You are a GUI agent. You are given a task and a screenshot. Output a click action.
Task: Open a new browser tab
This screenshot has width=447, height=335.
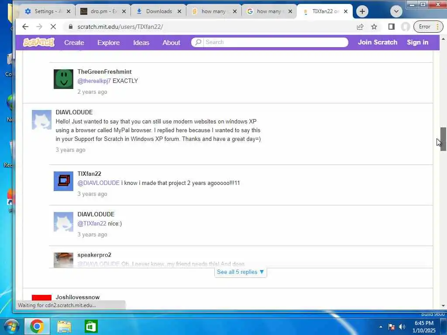(362, 11)
